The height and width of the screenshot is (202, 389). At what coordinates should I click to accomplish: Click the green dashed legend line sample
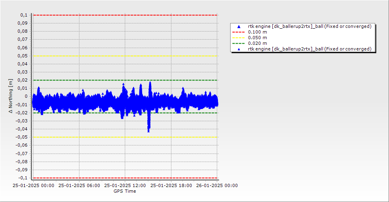click(x=238, y=44)
